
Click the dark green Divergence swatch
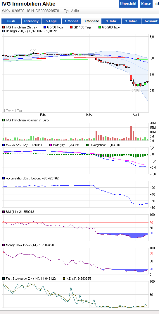pos(87,145)
